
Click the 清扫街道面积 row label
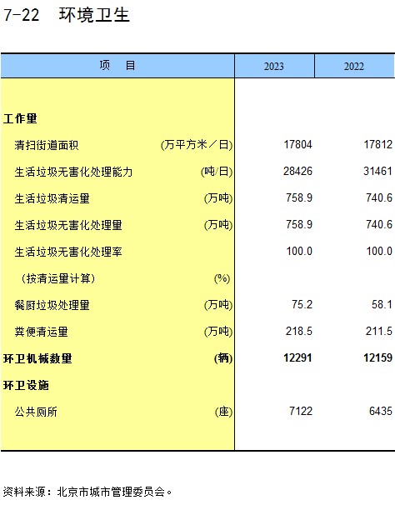[47, 145]
